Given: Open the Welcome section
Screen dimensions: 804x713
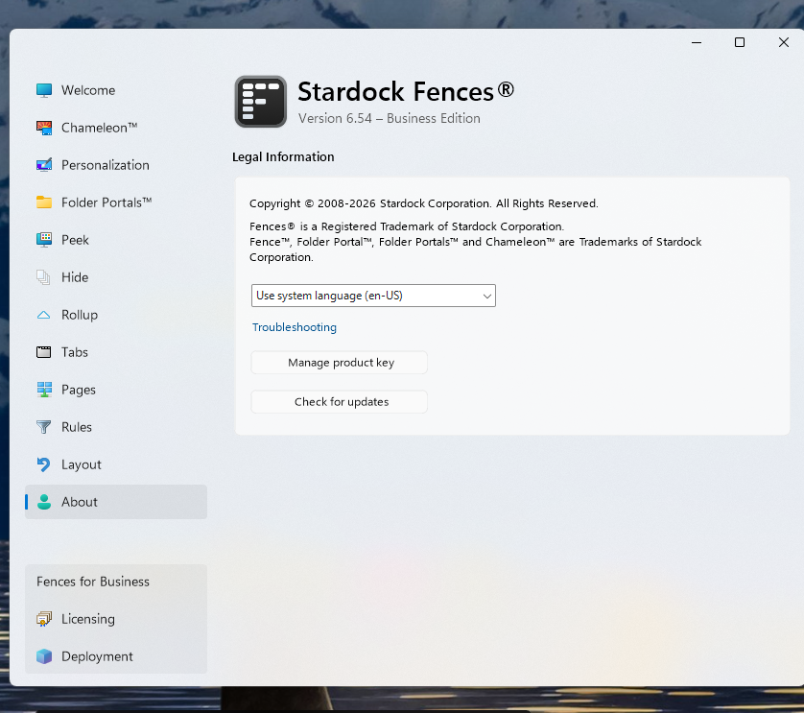Looking at the screenshot, I should 116,90.
